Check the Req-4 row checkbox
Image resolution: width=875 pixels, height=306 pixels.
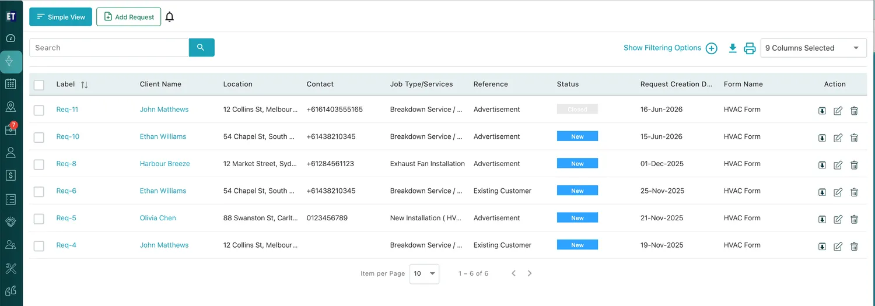39,246
